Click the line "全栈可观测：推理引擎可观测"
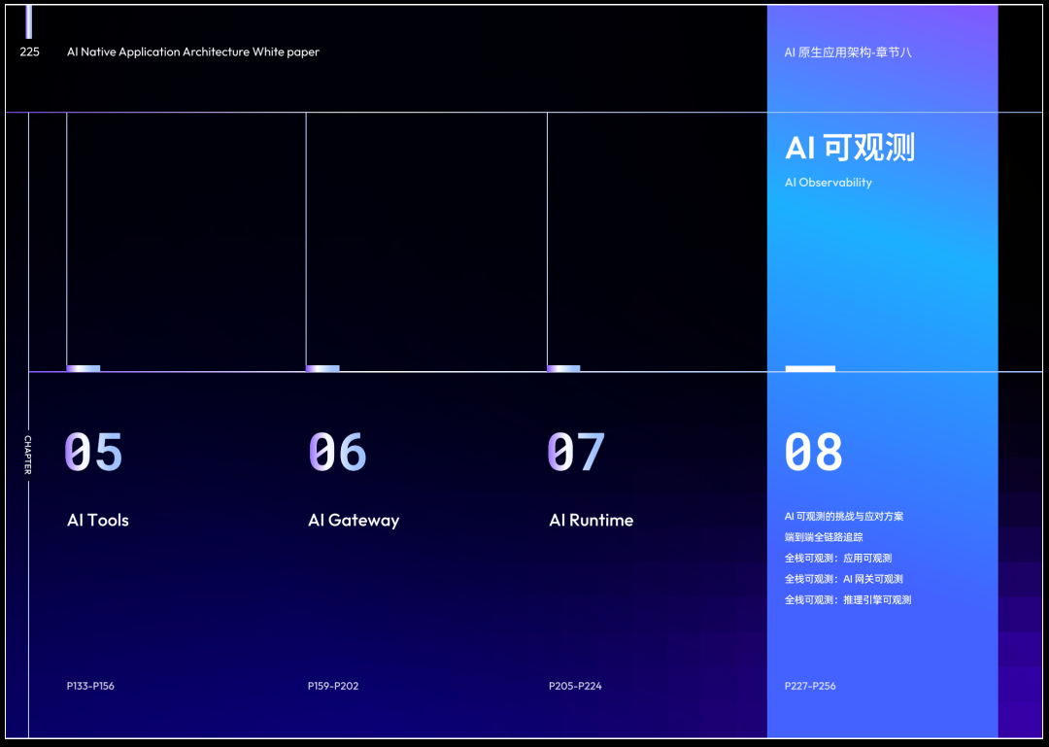This screenshot has height=747, width=1049. click(848, 599)
